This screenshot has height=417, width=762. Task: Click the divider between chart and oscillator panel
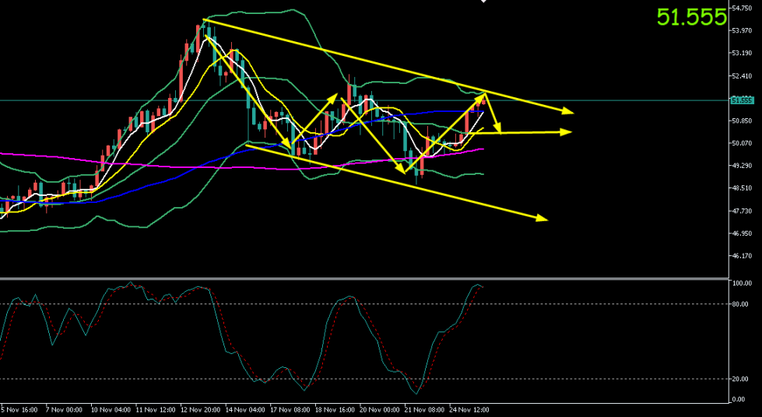[x=366, y=278]
